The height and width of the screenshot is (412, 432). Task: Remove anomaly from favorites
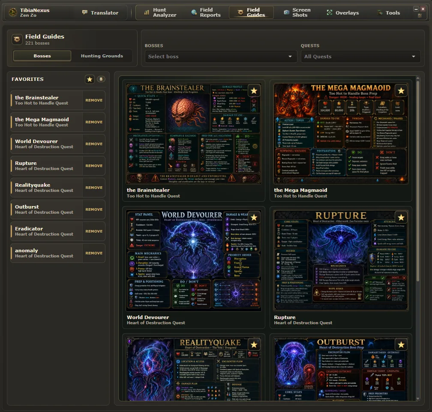[94, 253]
